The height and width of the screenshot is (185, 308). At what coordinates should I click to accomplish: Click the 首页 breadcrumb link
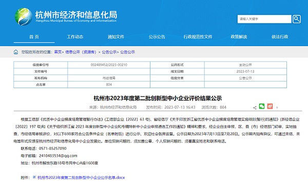(57, 52)
